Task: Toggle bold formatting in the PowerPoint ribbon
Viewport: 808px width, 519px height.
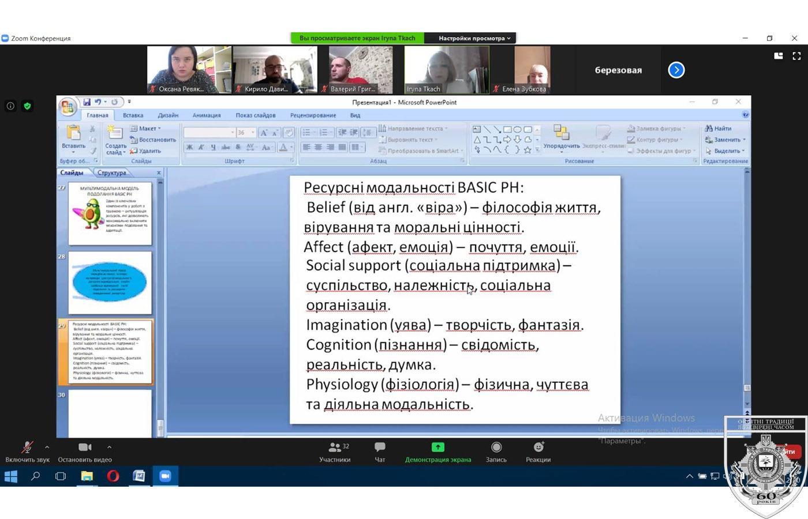Action: [189, 148]
